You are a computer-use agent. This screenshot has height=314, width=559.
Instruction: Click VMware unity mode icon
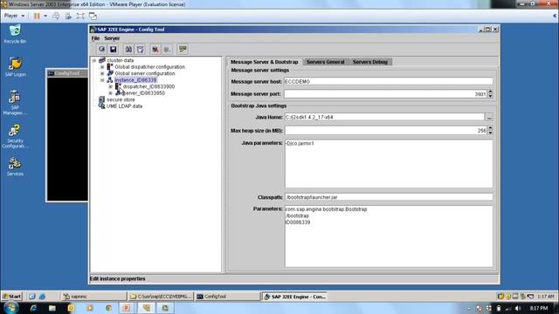[x=93, y=16]
